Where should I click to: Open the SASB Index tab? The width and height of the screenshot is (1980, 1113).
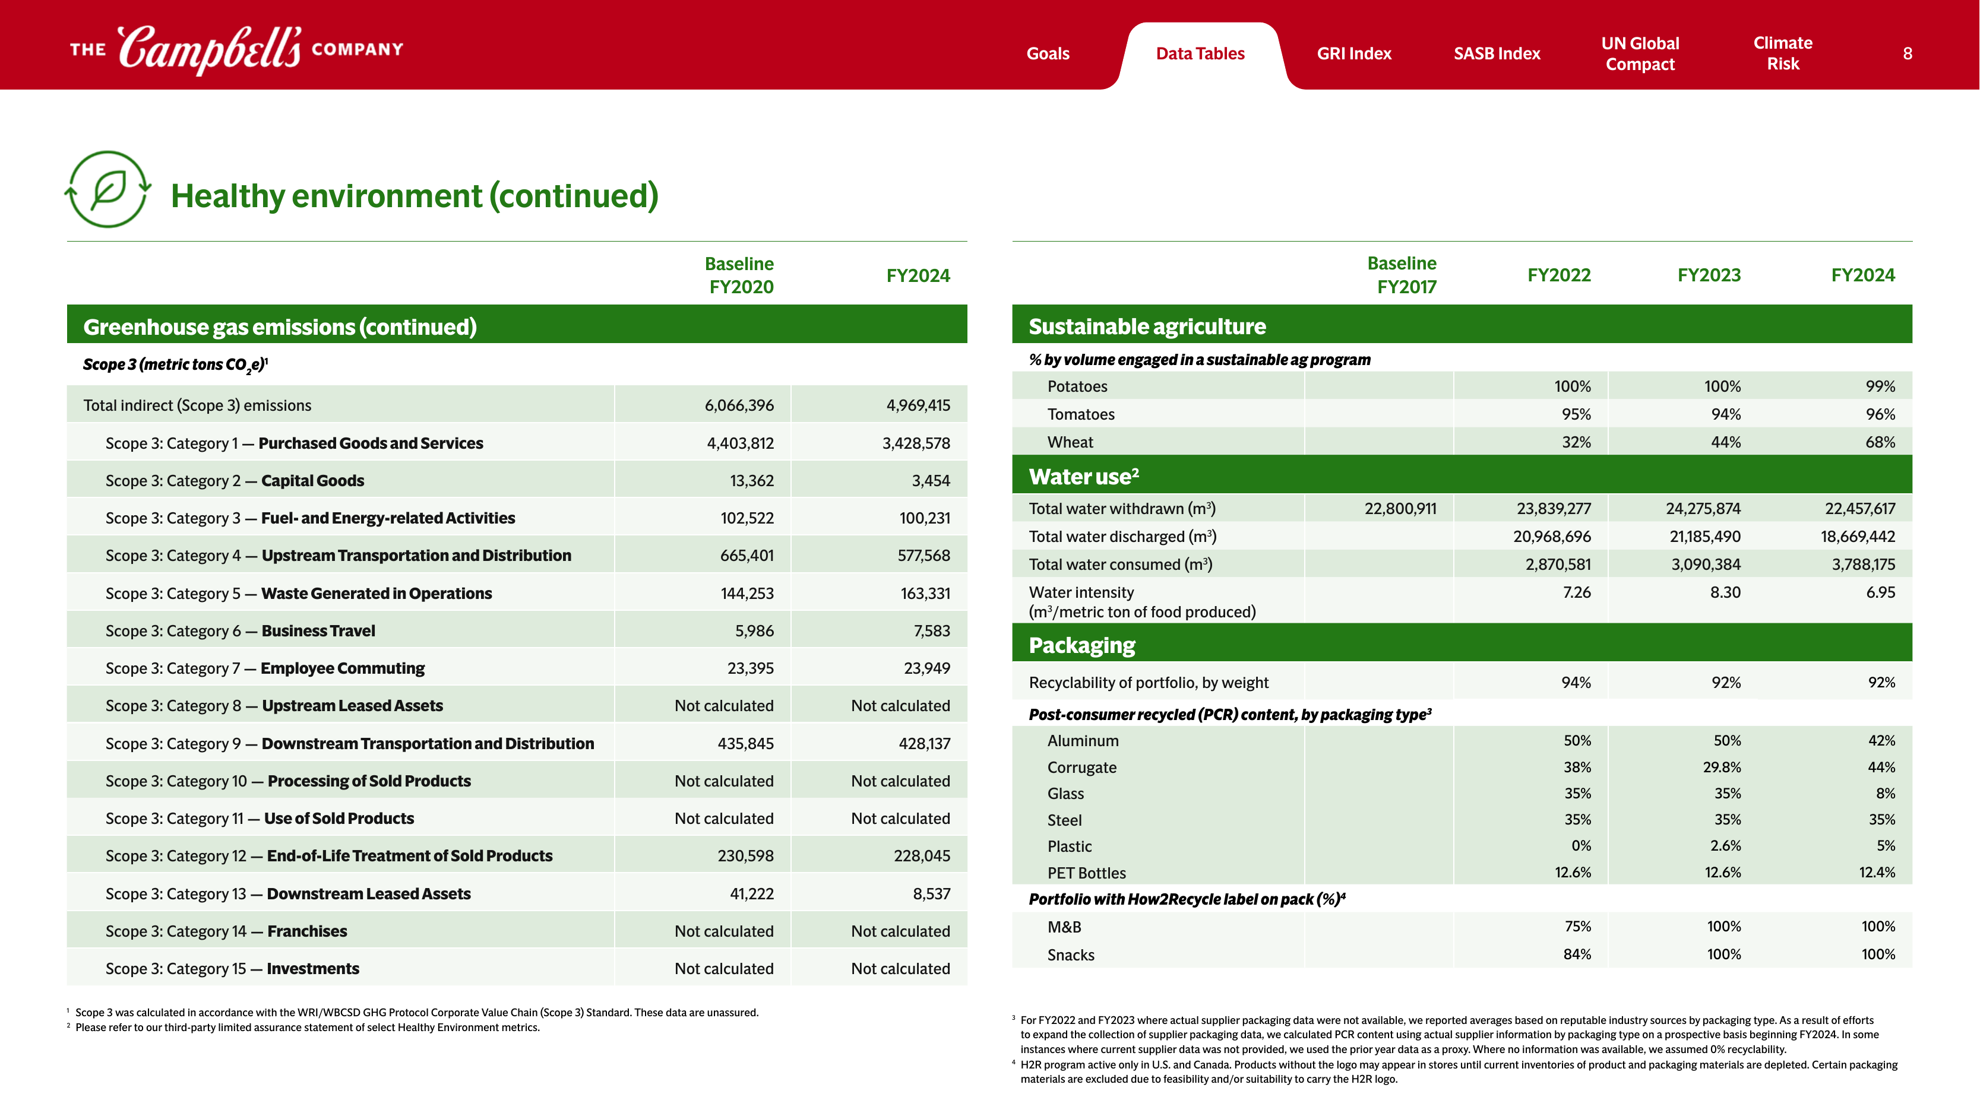tap(1497, 53)
